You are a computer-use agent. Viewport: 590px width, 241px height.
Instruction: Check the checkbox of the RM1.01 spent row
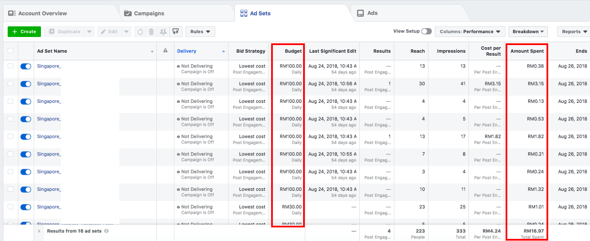(x=11, y=207)
